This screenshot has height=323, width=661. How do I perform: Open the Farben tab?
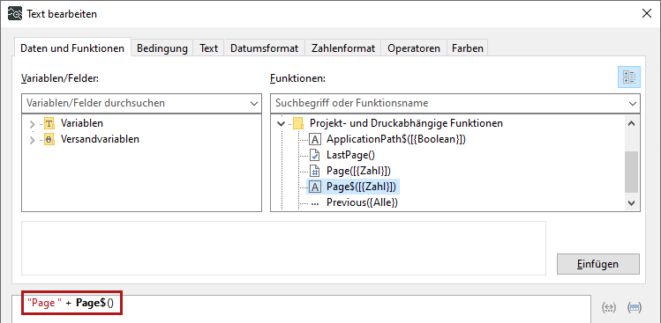pyautogui.click(x=468, y=48)
